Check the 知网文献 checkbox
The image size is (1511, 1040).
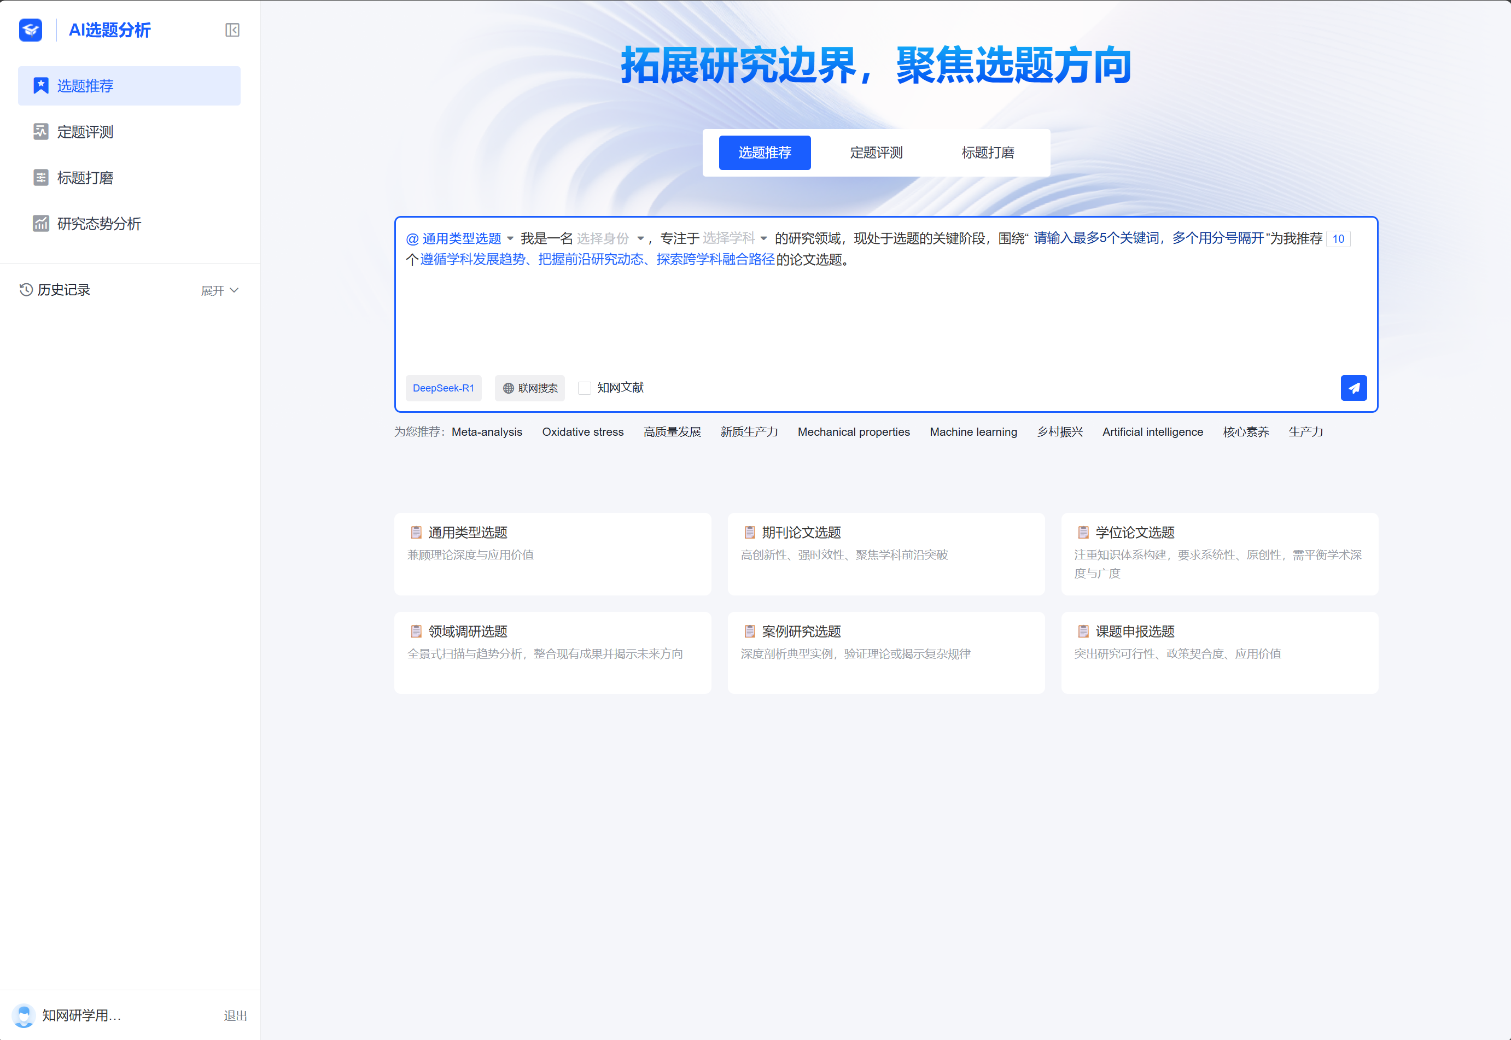coord(585,388)
